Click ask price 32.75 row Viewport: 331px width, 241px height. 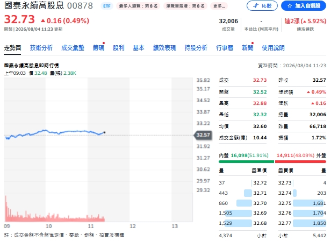[x=302, y=203]
